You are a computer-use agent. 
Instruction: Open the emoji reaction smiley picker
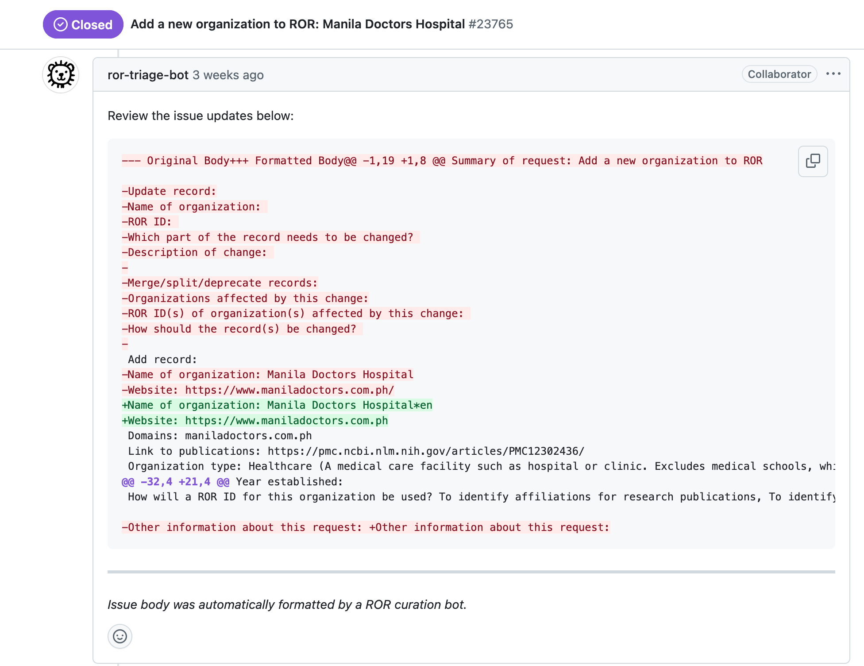tap(120, 636)
